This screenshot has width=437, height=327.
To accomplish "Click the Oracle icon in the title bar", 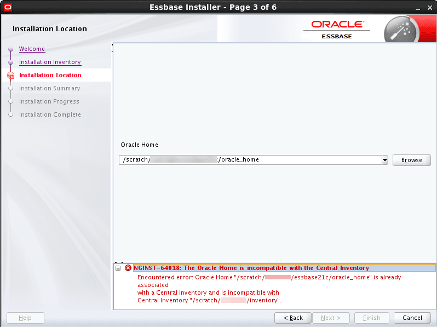I will point(8,7).
